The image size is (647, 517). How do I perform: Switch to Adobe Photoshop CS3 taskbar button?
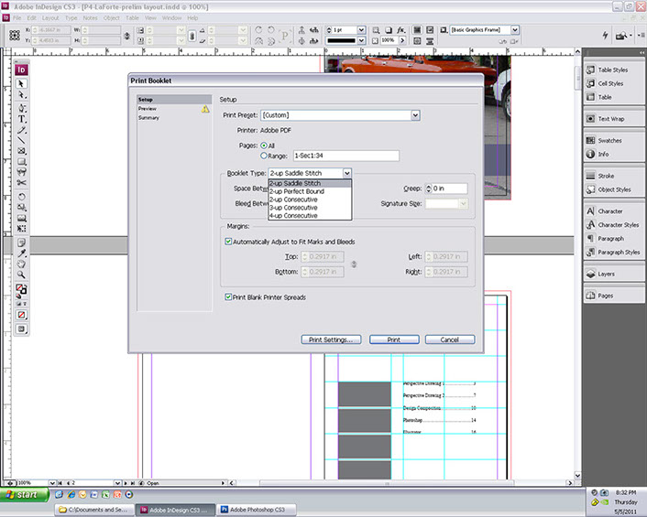coord(257,510)
